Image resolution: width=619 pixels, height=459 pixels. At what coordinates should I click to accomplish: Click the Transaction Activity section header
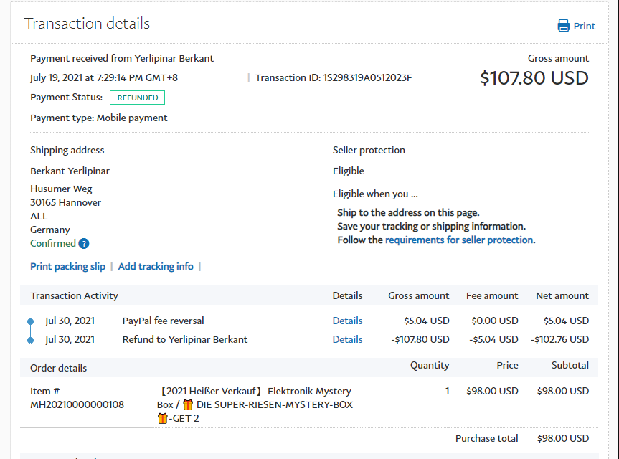tap(74, 295)
